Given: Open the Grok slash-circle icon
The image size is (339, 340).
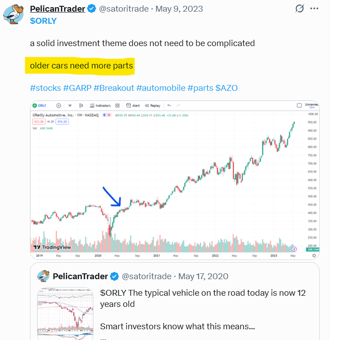Looking at the screenshot, I should pos(301,9).
